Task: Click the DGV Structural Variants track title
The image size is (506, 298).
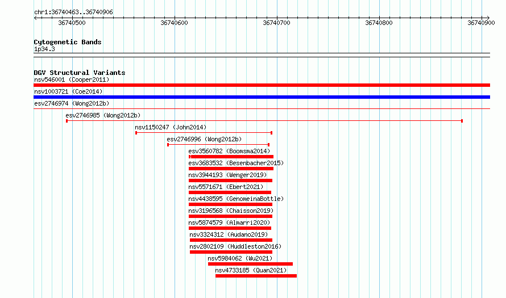Action: coord(80,73)
